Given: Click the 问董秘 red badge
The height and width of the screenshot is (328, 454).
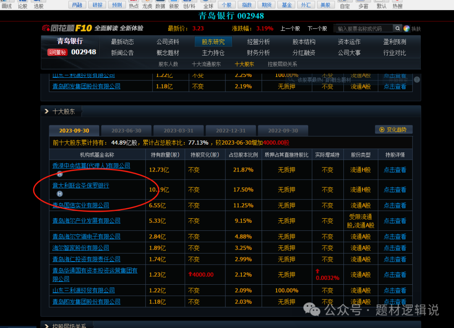Looking at the screenshot, I should [x=57, y=52].
